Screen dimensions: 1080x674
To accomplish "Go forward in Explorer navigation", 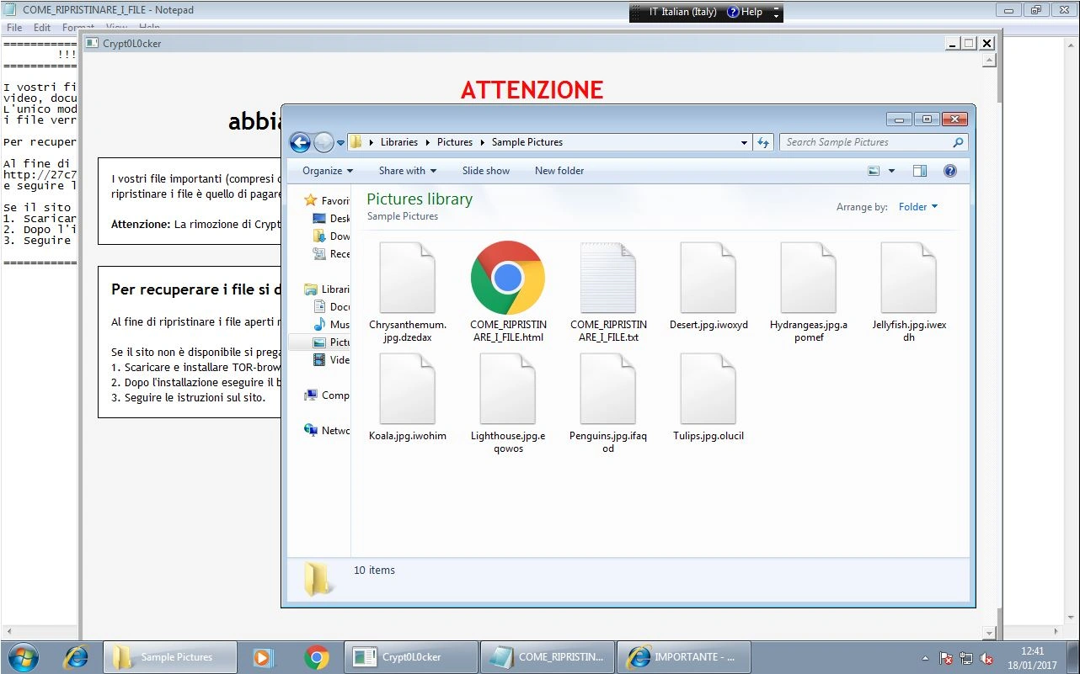I will click(323, 142).
